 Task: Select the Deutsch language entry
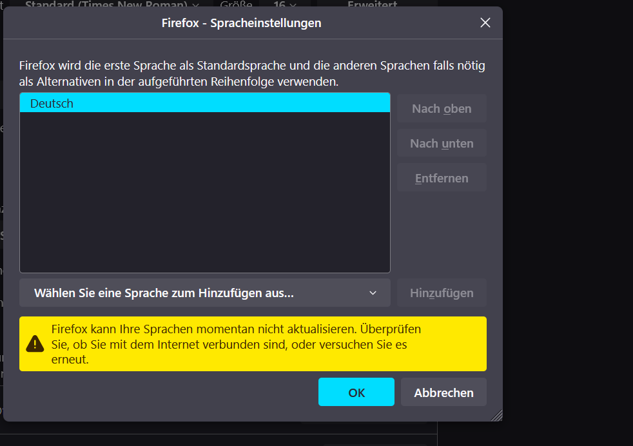pyautogui.click(x=205, y=103)
